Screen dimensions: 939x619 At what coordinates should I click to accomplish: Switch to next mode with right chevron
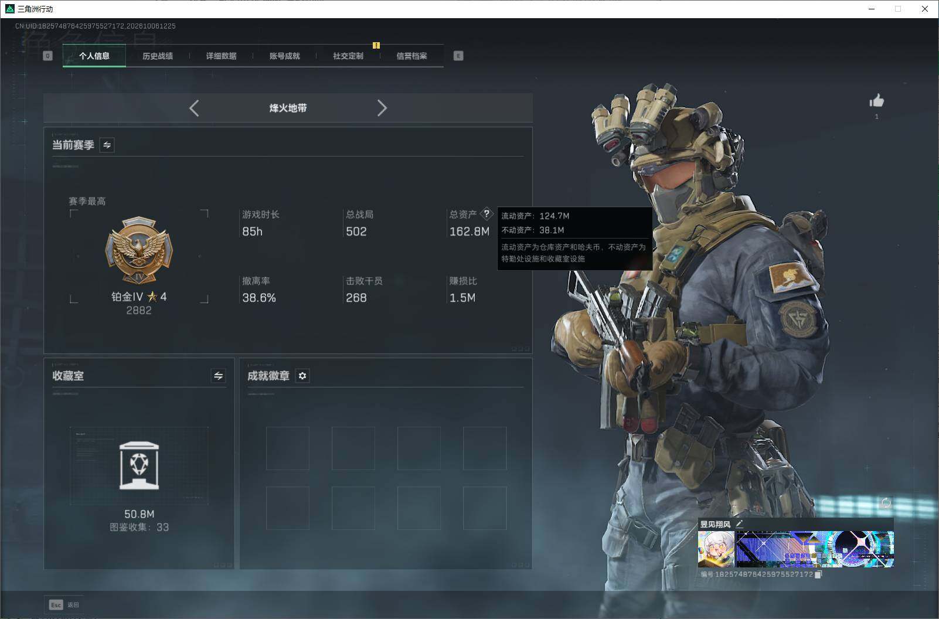pos(382,108)
